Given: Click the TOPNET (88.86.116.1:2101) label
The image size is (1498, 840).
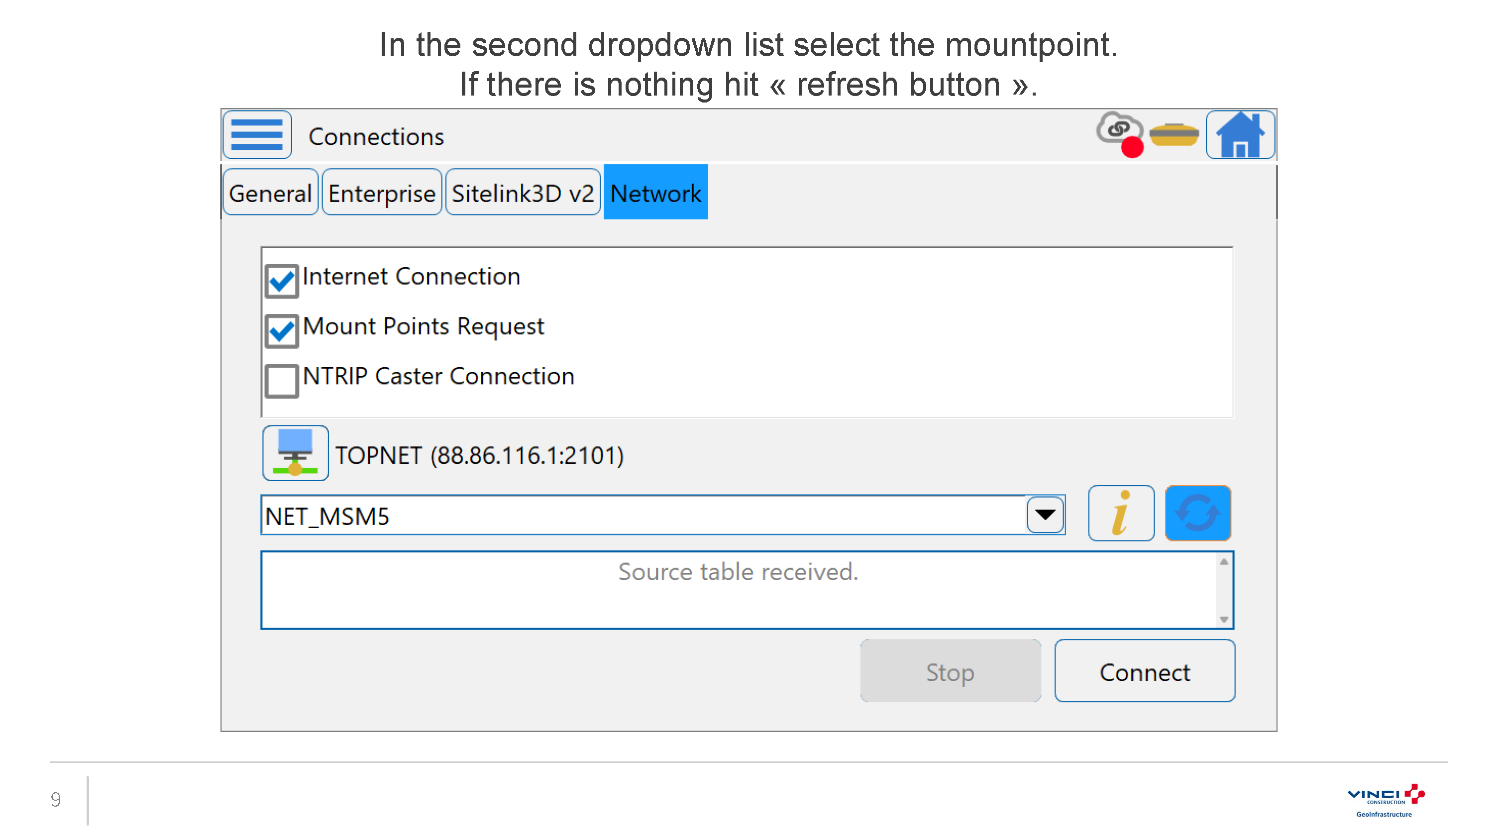Looking at the screenshot, I should [x=480, y=455].
